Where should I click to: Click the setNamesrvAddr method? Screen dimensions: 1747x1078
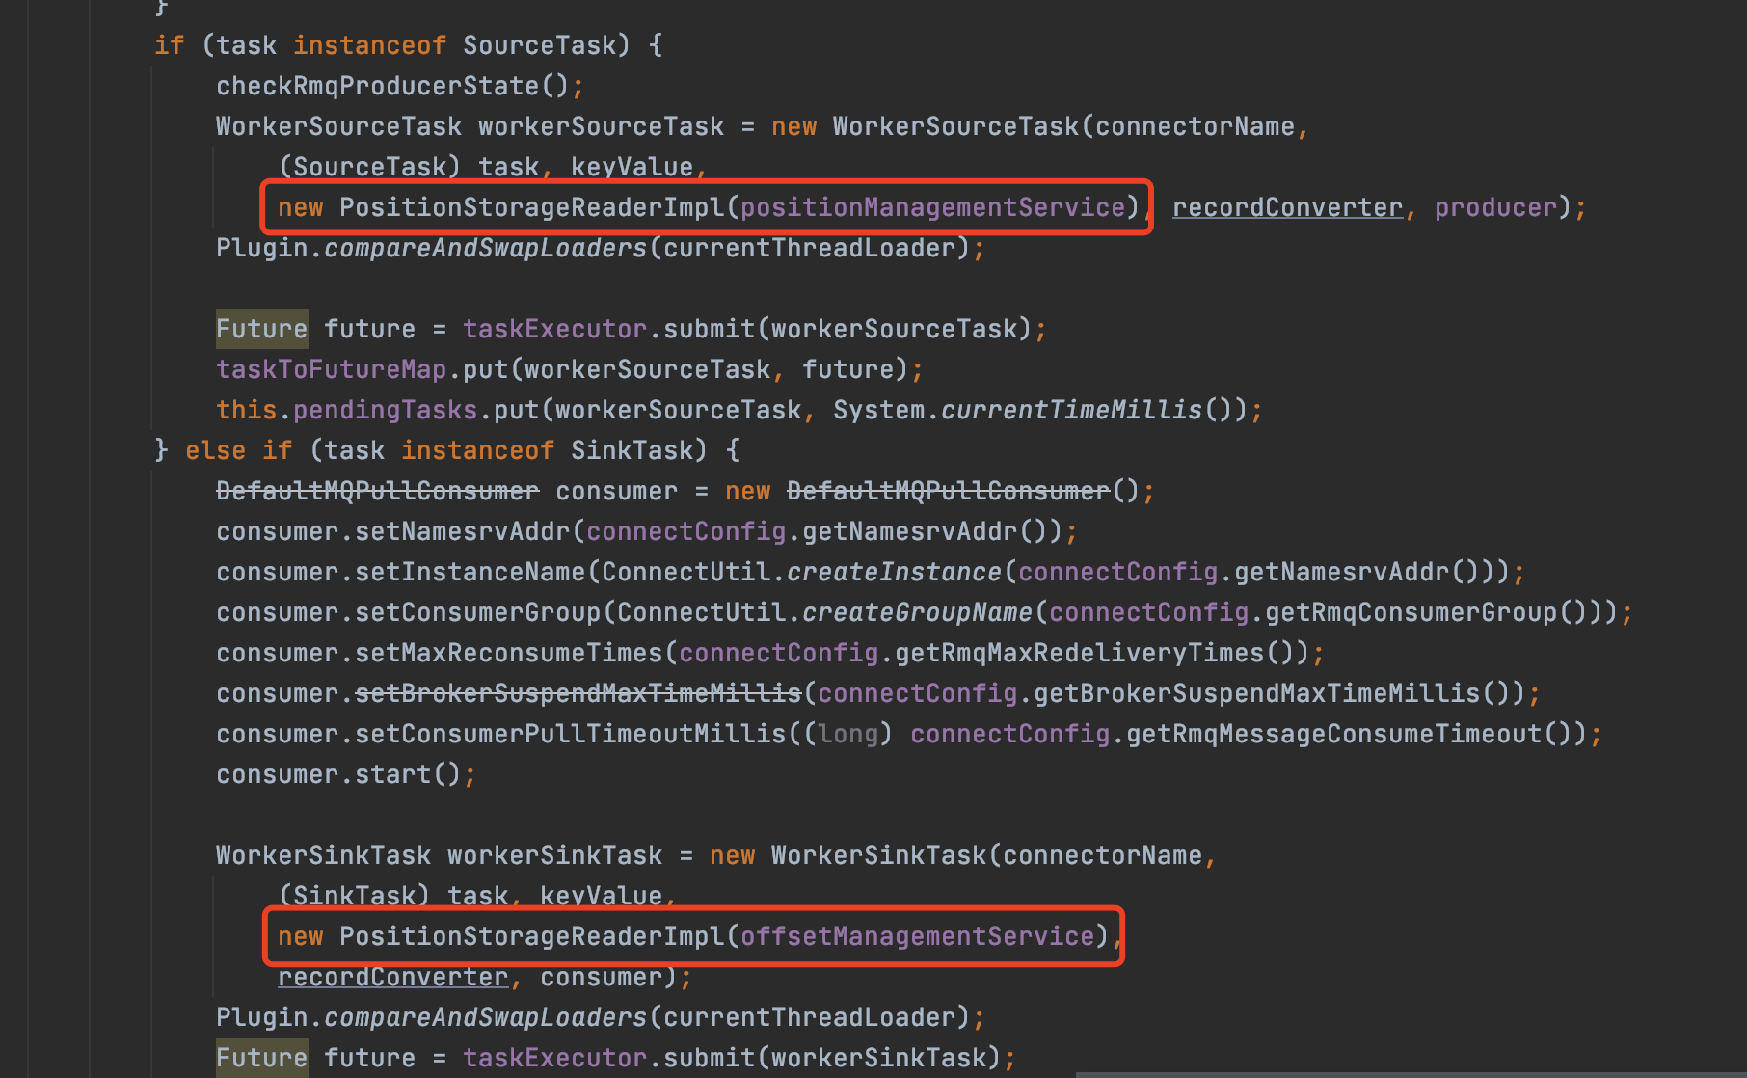[462, 531]
